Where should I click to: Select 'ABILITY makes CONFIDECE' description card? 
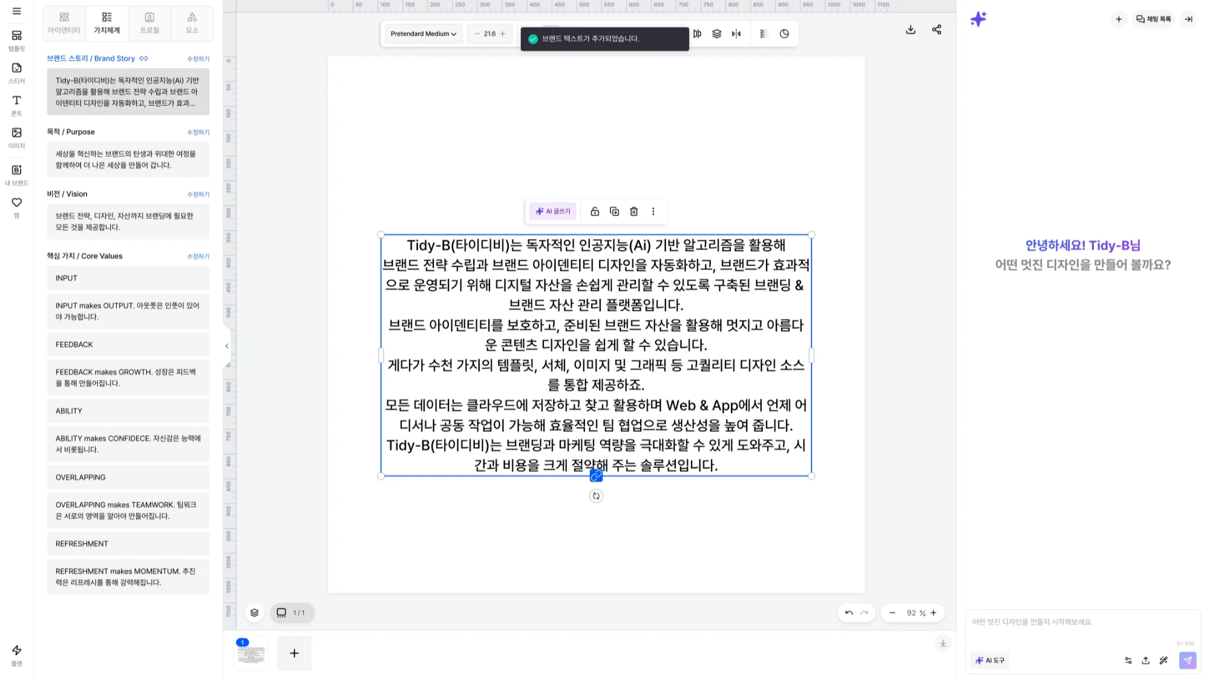[128, 444]
